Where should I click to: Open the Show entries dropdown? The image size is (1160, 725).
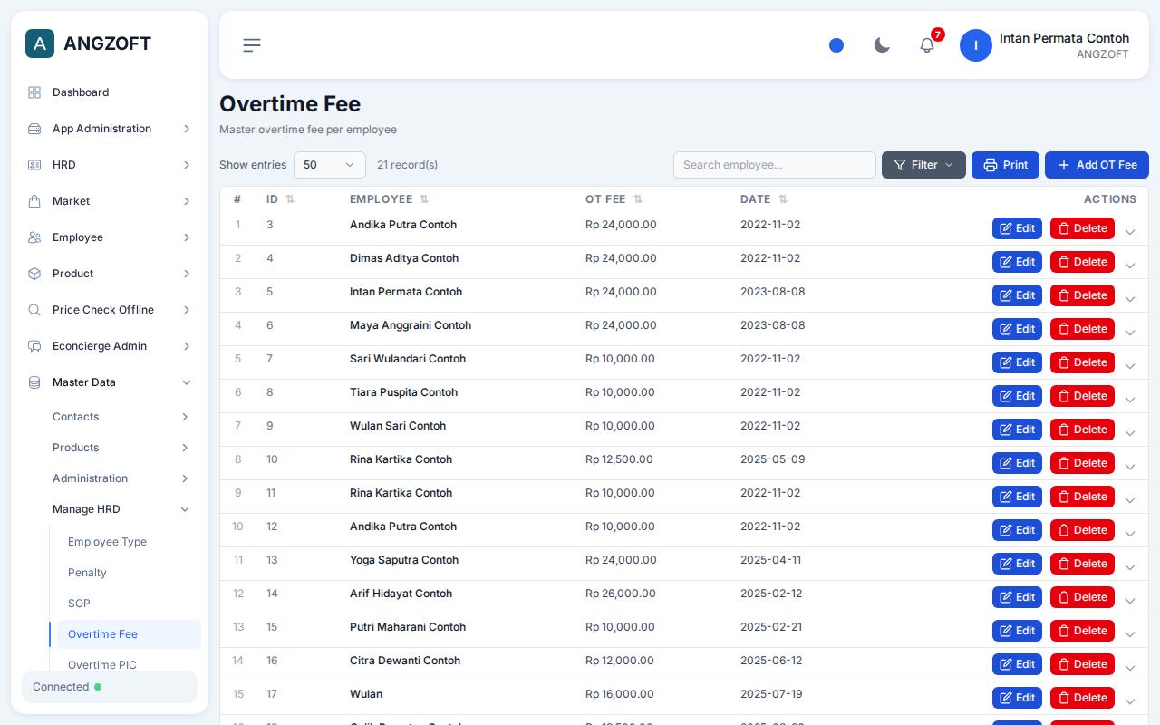(330, 165)
